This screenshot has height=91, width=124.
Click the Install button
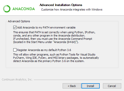click(90, 86)
